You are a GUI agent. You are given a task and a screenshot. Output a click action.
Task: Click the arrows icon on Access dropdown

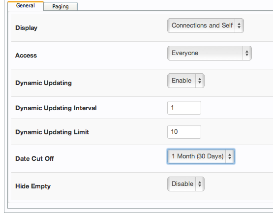[247, 53]
